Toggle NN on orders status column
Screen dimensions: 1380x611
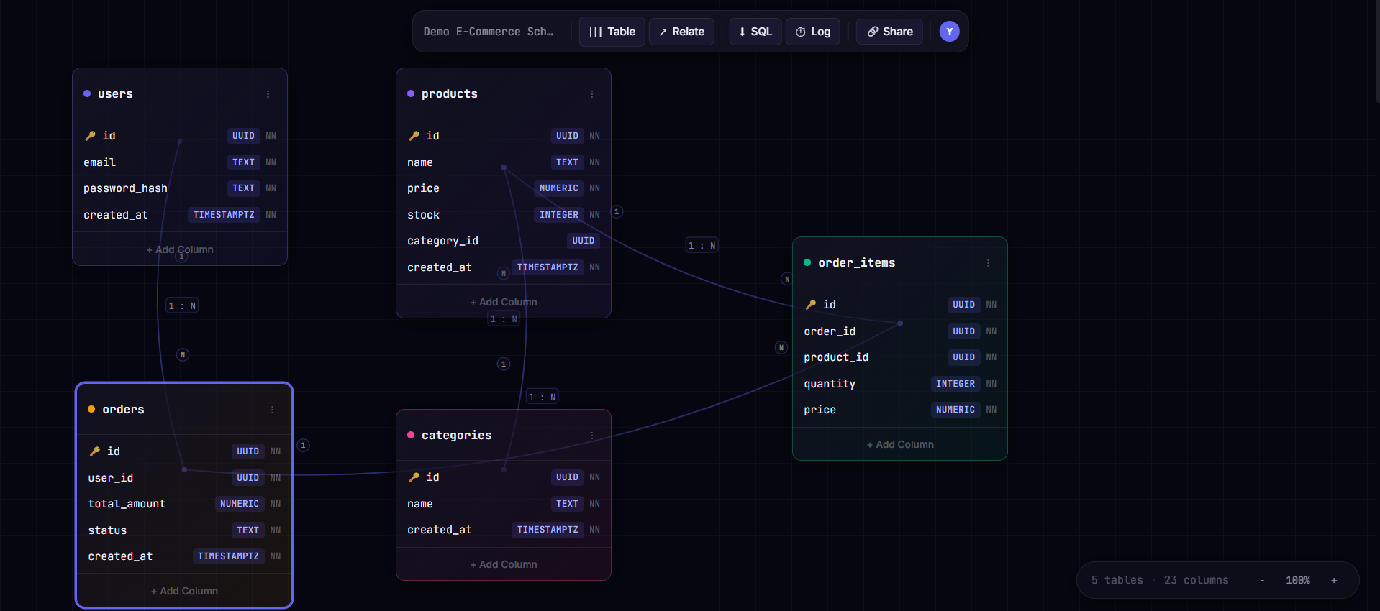276,530
